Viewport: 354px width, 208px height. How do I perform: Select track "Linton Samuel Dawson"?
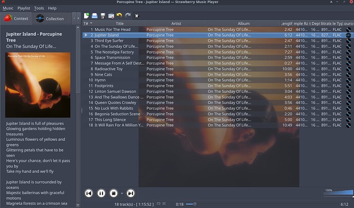(115, 91)
